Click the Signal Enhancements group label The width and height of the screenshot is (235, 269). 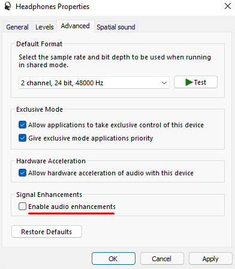(x=49, y=195)
